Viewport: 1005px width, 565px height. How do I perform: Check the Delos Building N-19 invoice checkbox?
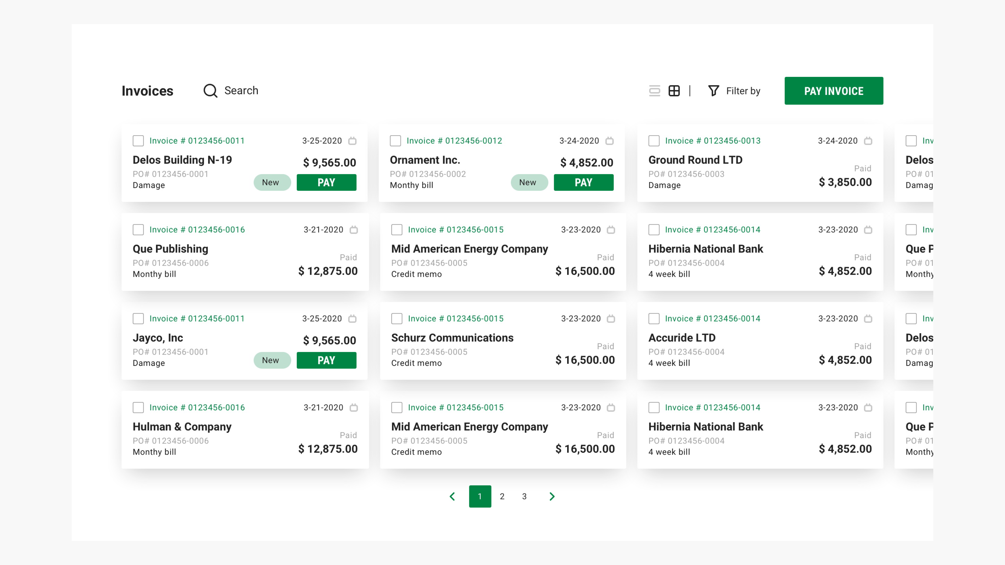pyautogui.click(x=138, y=141)
